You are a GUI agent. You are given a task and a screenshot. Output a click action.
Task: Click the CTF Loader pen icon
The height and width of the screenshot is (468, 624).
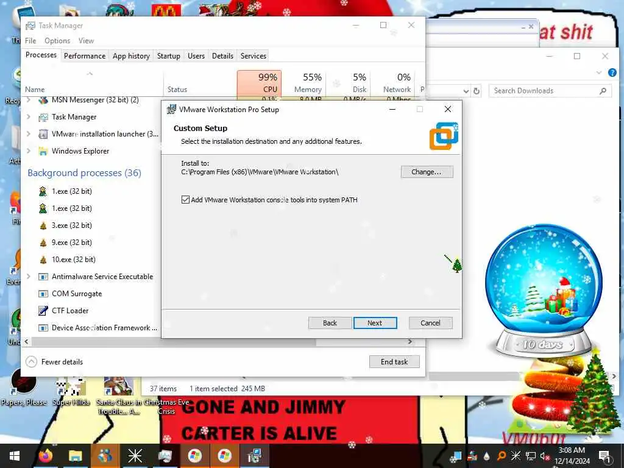[43, 311]
